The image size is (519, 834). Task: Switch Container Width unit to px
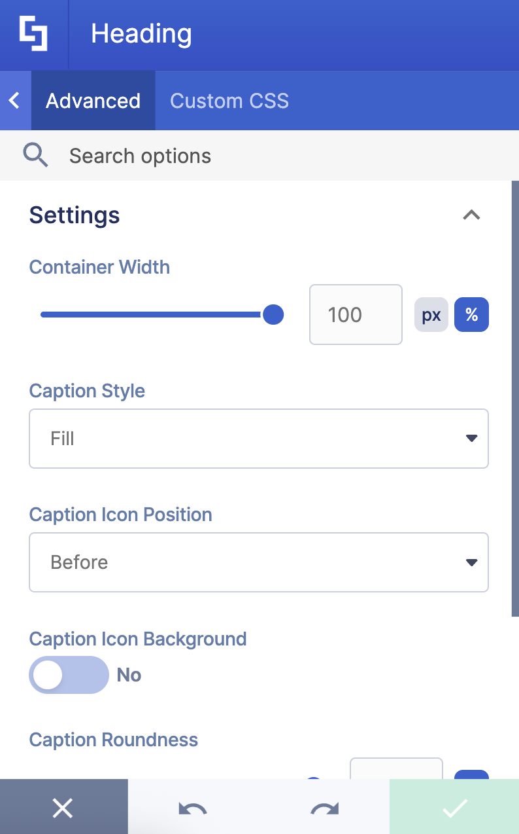tap(431, 314)
